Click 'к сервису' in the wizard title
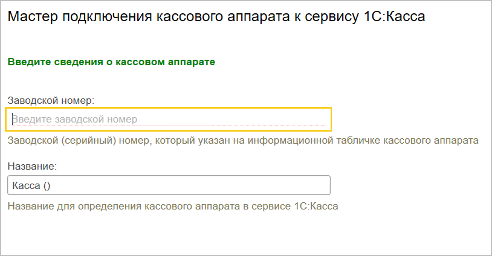 [338, 16]
